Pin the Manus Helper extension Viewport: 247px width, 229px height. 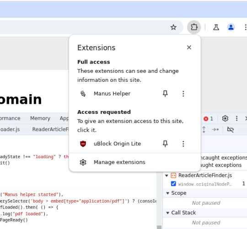click(165, 94)
